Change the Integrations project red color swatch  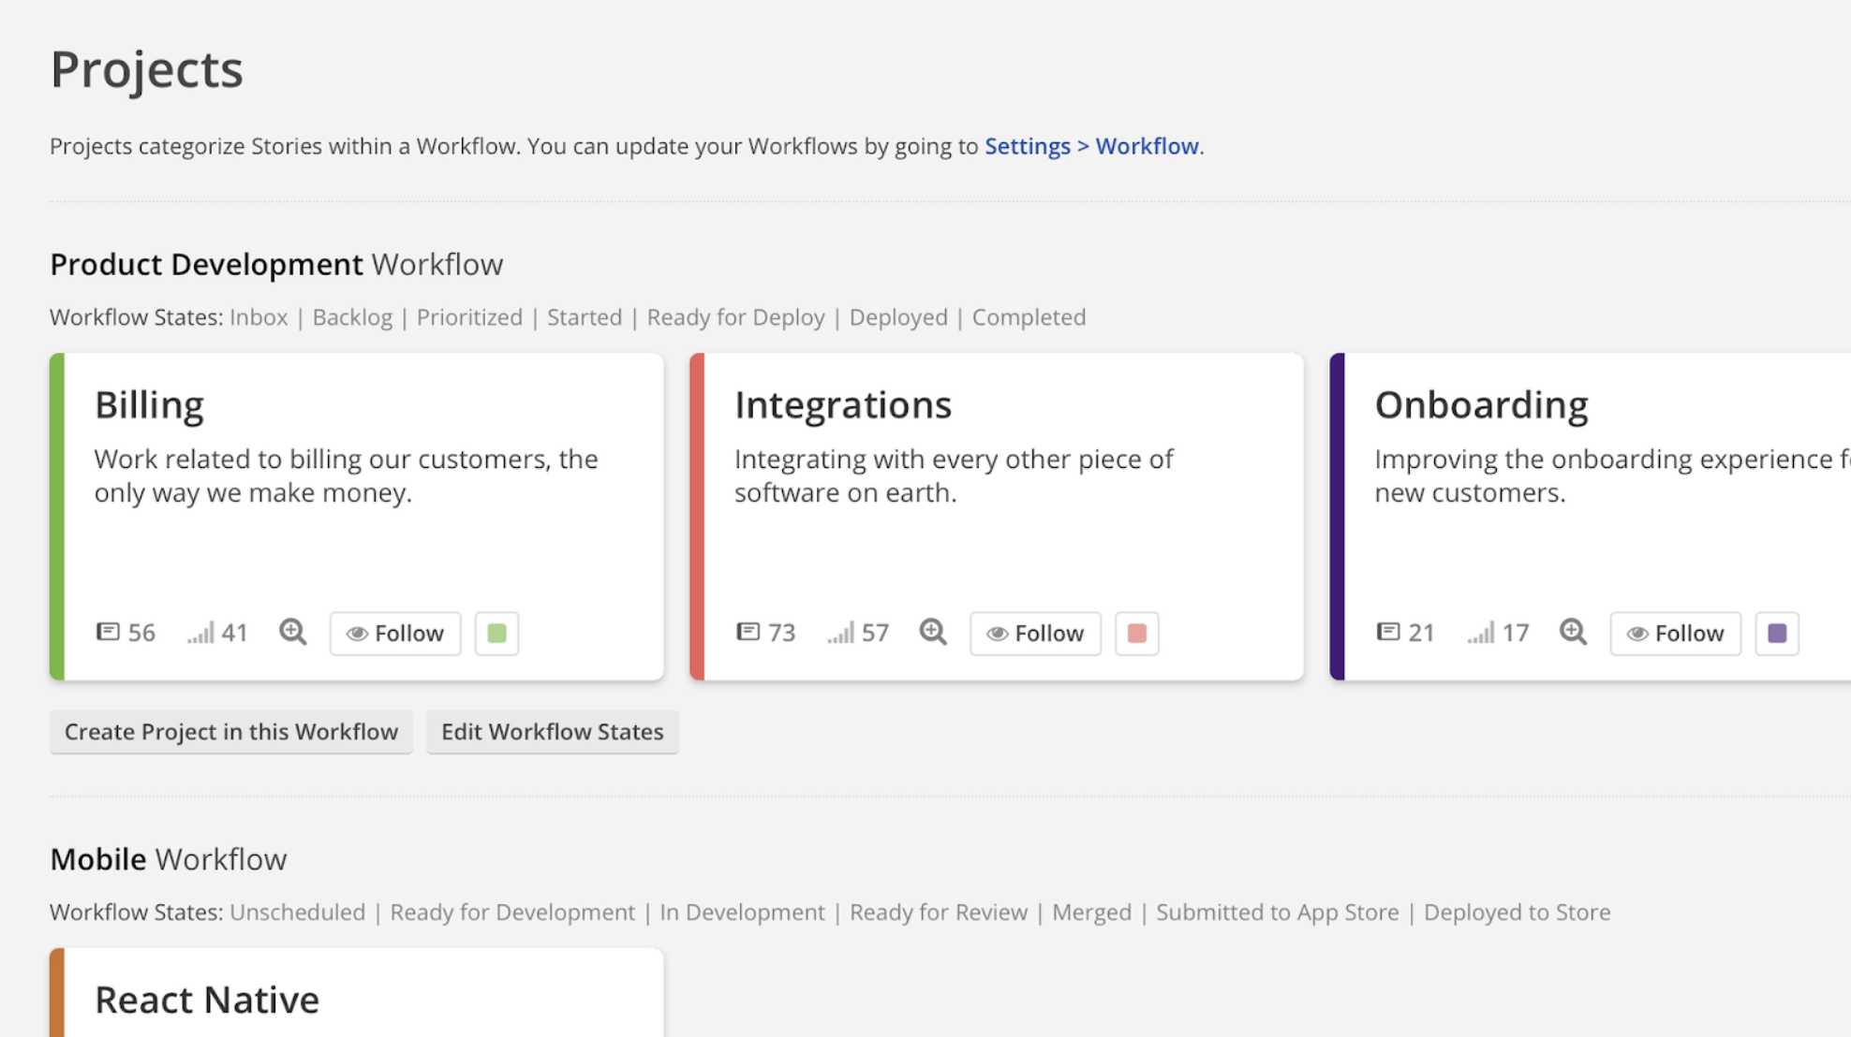coord(1137,634)
